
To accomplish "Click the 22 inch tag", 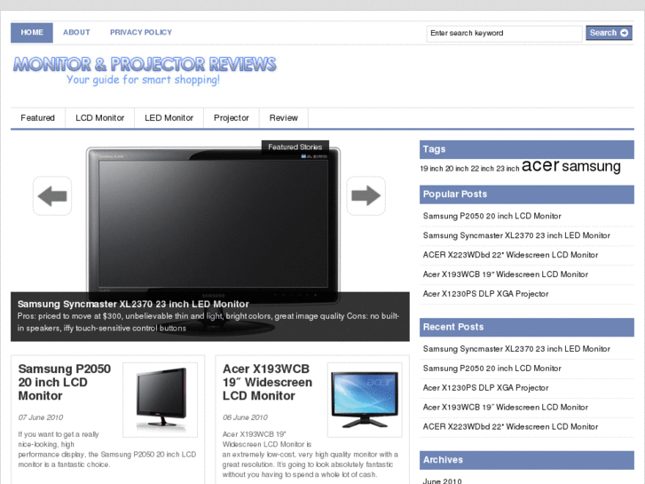I will pyautogui.click(x=482, y=169).
